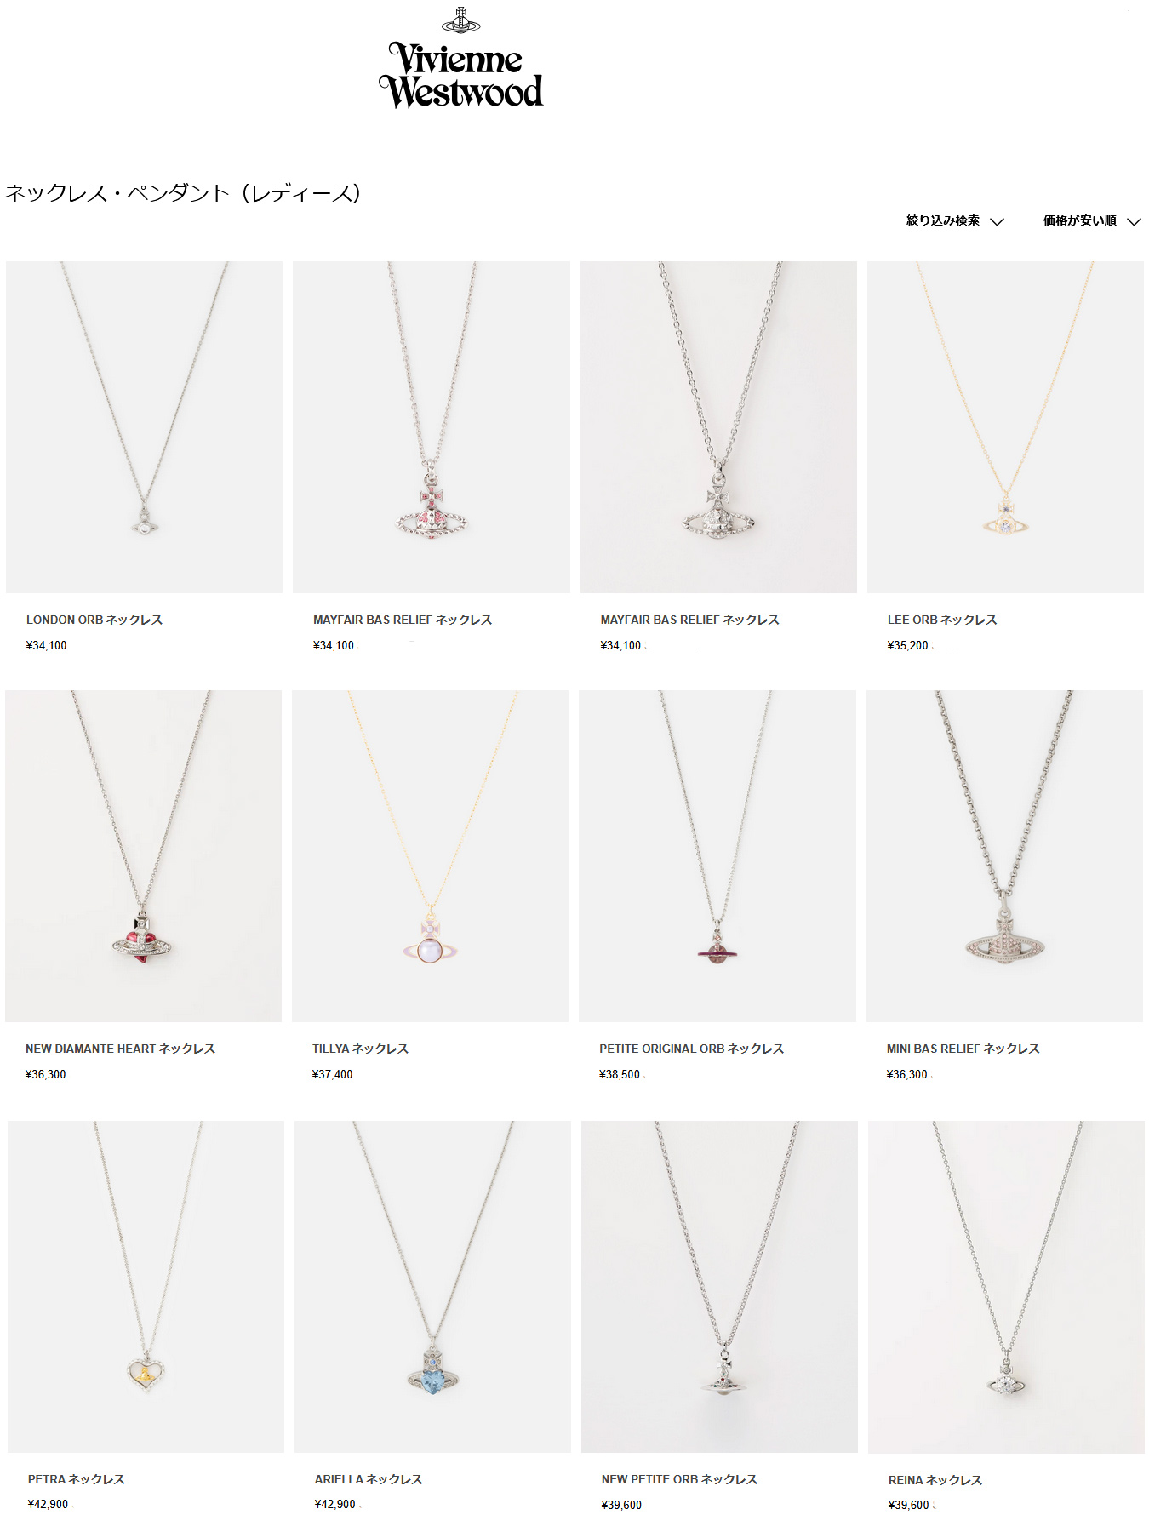Expand the 価格が安い順 sort dropdown
Screen dimensions: 1149x1532
[x=1092, y=220]
